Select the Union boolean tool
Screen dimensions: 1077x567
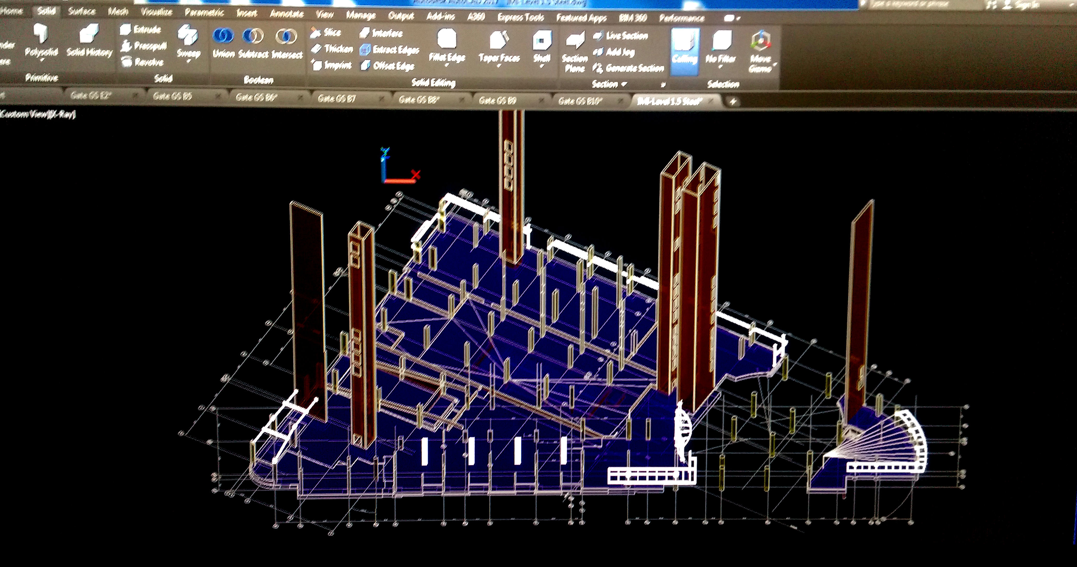(x=223, y=43)
